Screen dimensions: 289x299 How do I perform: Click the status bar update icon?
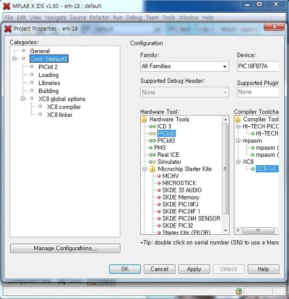[239, 291]
